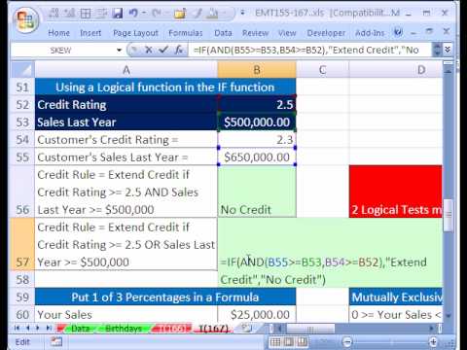Switch to the Data sheet tab
The image size is (467, 350).
point(80,329)
